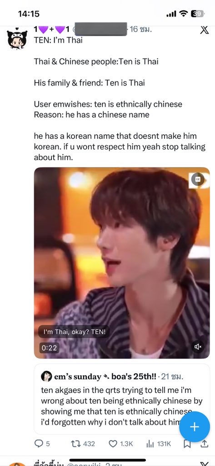Screen dimensions: 215x466
Task: Tap the video timestamp 0:22
Action: point(49,347)
